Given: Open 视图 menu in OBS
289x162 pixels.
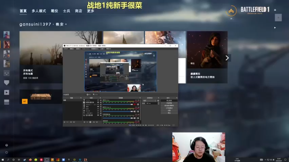Looking at the screenshot, I should tap(78, 49).
